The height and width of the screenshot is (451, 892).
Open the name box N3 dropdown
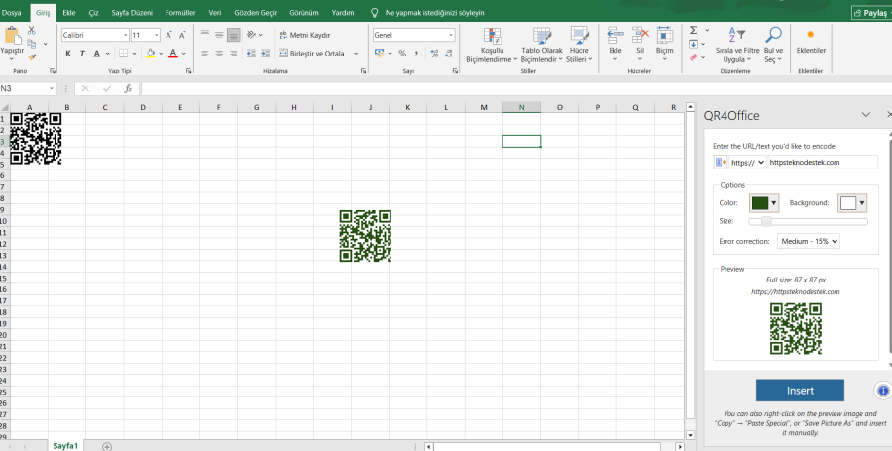(52, 89)
